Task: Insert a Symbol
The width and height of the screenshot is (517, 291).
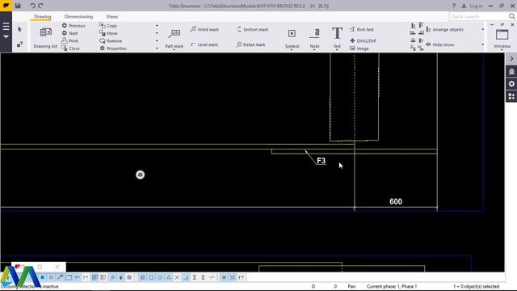Action: click(x=292, y=38)
